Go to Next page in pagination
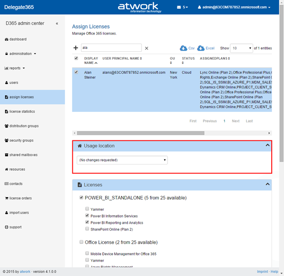 236,121
